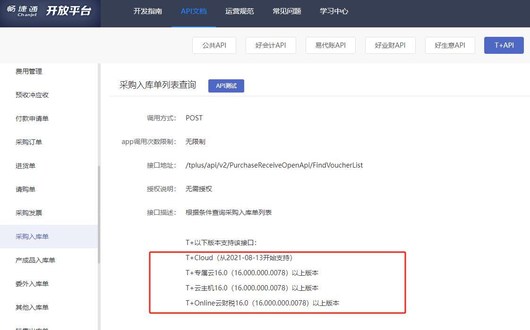Choose the 易代账API category
This screenshot has height=330, width=530.
(331, 45)
